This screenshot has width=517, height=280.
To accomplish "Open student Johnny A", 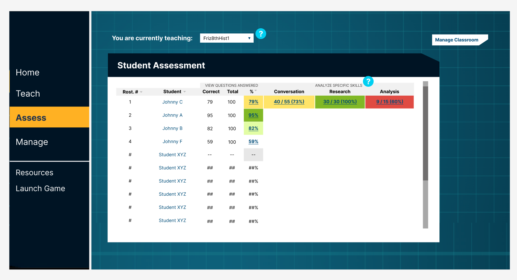I will pyautogui.click(x=172, y=115).
